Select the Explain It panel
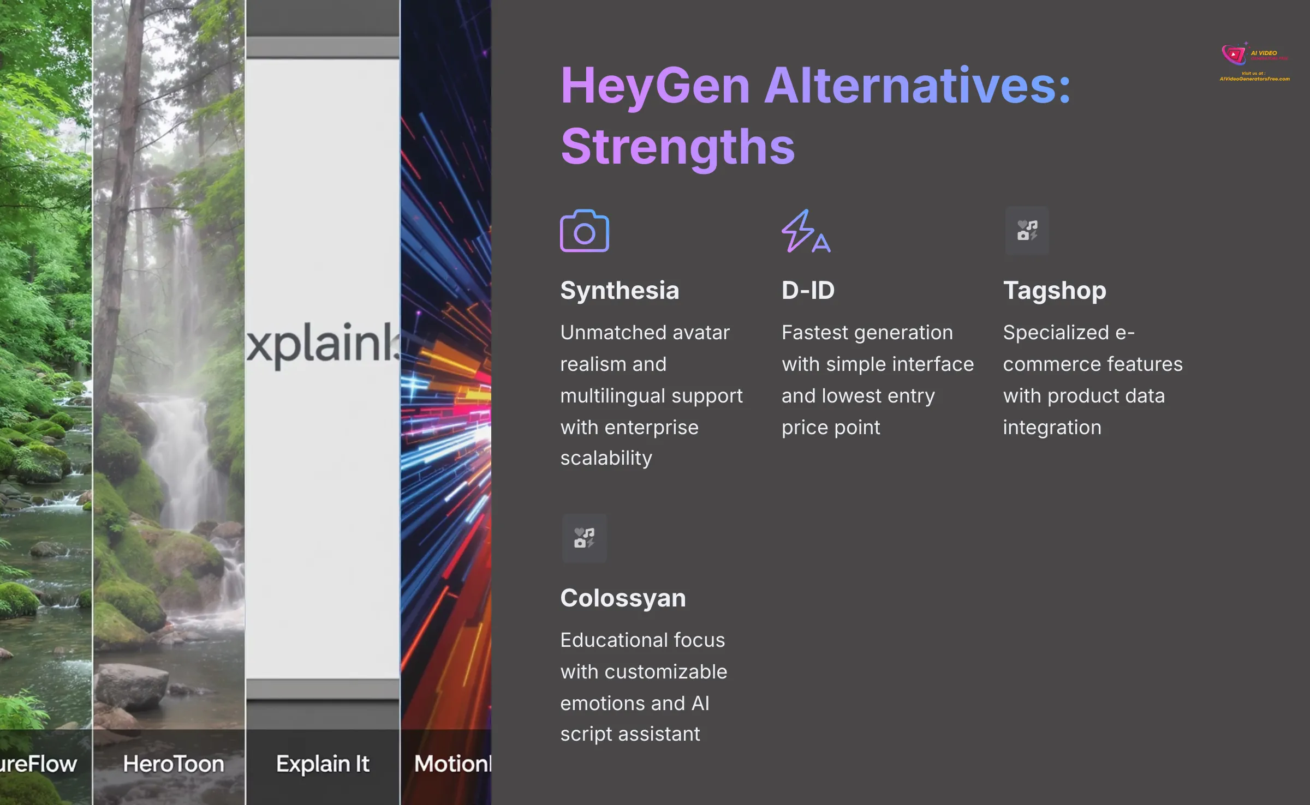 (323, 403)
